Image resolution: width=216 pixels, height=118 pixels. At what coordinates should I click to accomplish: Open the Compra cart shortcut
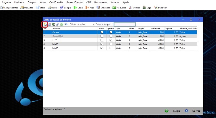click(66, 8)
